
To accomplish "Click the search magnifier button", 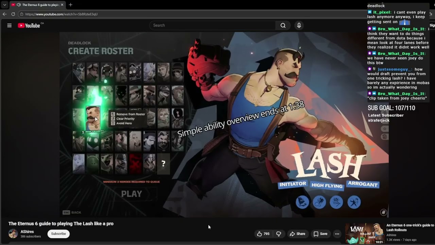I will point(283,26).
